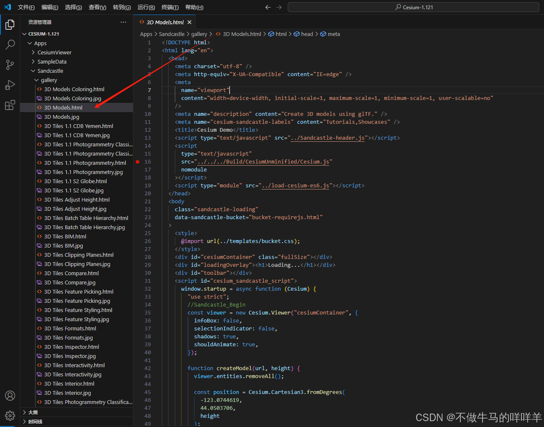Close the 3D Models.html editor tab
The height and width of the screenshot is (427, 544).
click(x=189, y=22)
